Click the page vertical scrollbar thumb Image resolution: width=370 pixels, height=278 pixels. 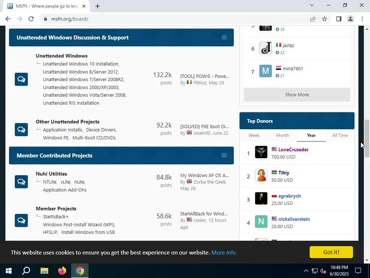click(x=367, y=139)
